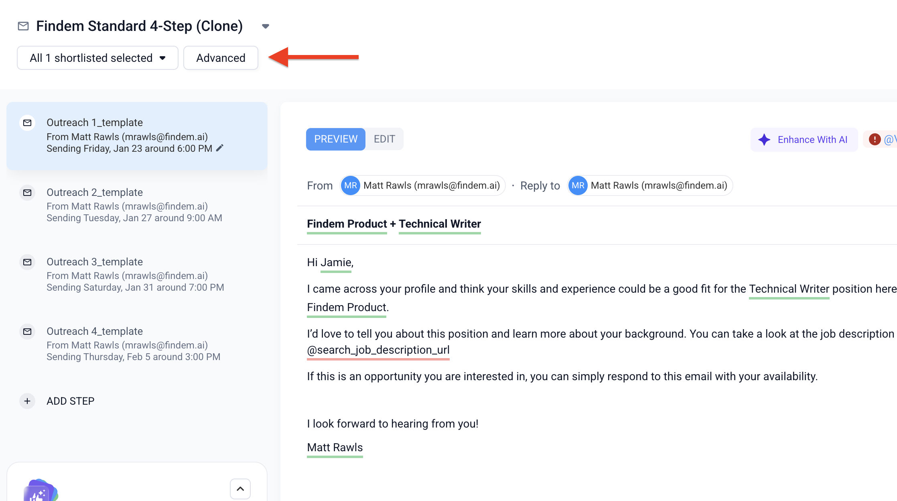Image resolution: width=897 pixels, height=501 pixels.
Task: Open the campaign title dropdown arrow
Action: coord(265,26)
